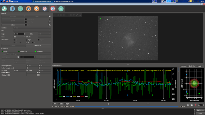Open the Guider selection dropdown
The image size is (205, 115).
[32, 28]
